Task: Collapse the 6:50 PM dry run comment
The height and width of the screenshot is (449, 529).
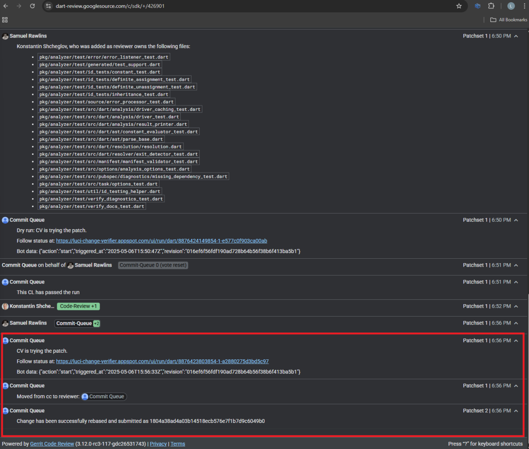Action: tap(517, 219)
